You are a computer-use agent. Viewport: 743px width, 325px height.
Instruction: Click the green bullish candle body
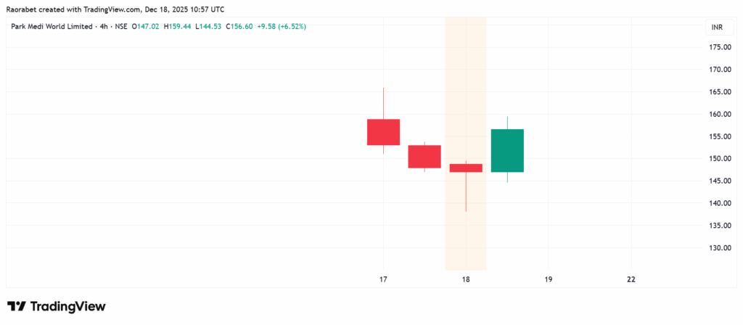[x=507, y=150]
